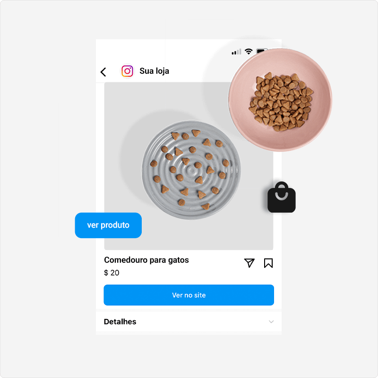Click center of gray spiral feeder
Image resolution: width=378 pixels, height=378 pixels.
pos(191,170)
